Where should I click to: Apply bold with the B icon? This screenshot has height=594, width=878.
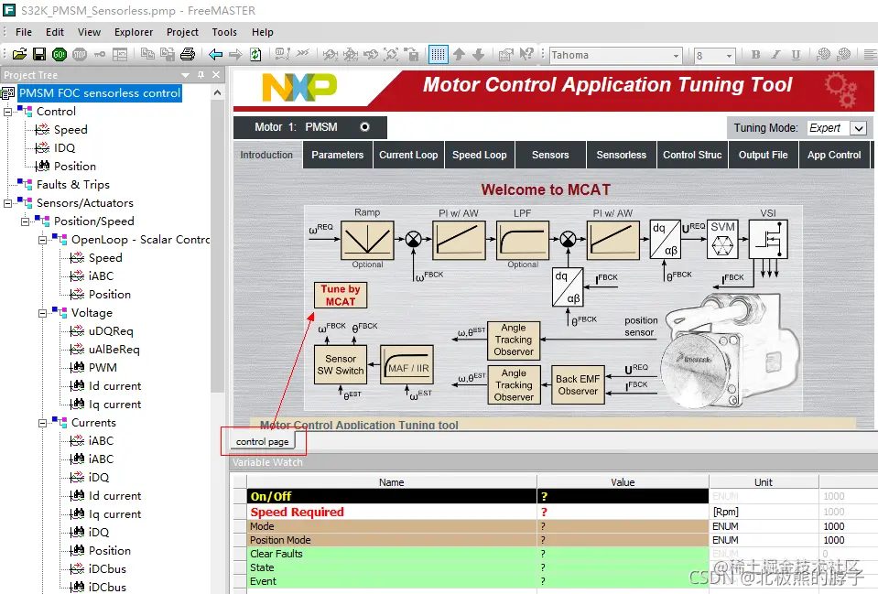[756, 54]
